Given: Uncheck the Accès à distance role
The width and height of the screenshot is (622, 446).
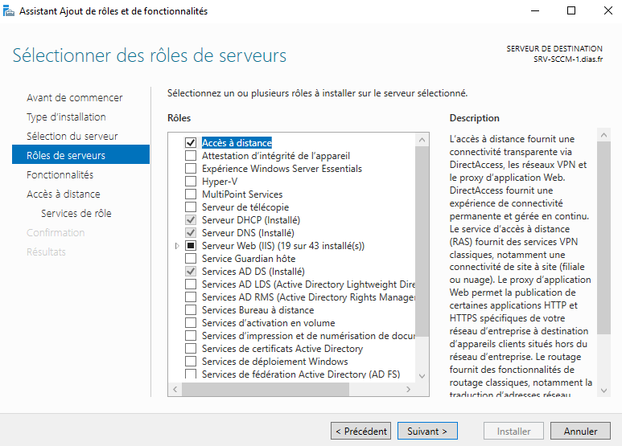Looking at the screenshot, I should (191, 143).
